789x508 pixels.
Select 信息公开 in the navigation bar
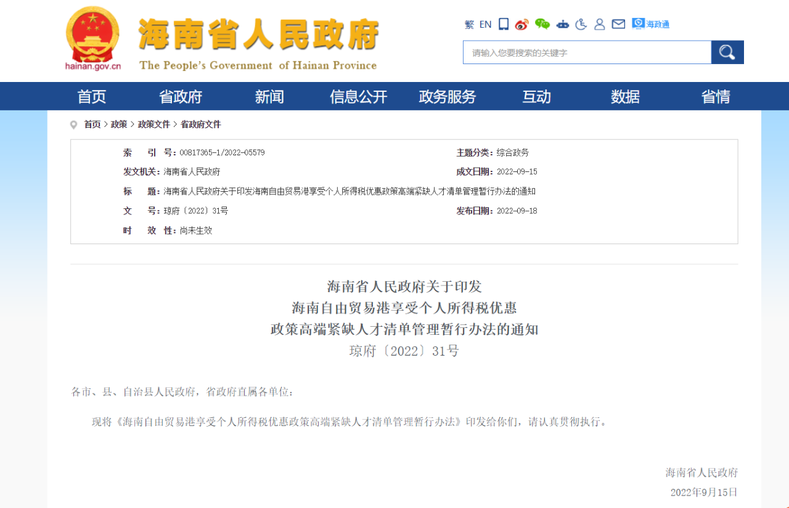click(x=359, y=97)
